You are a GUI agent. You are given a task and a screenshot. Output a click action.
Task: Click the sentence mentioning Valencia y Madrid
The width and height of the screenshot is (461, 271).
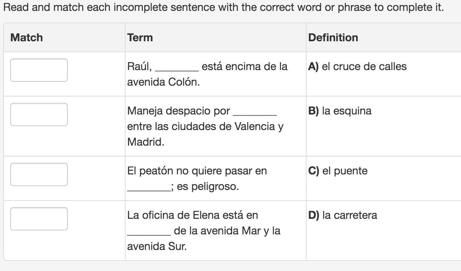click(x=205, y=127)
